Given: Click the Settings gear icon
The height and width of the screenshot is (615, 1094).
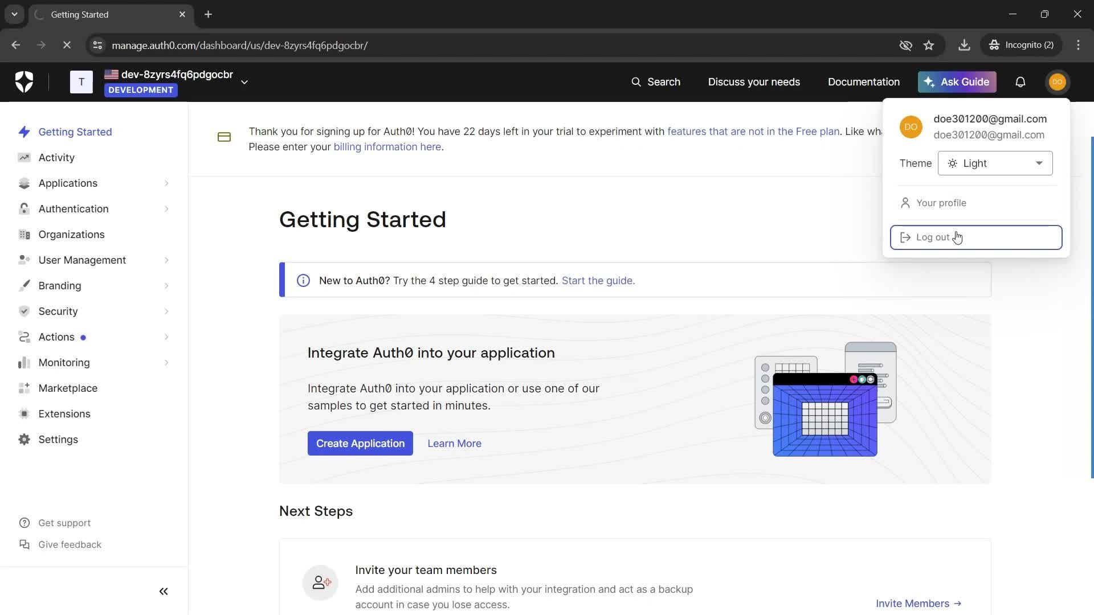Looking at the screenshot, I should (x=24, y=440).
